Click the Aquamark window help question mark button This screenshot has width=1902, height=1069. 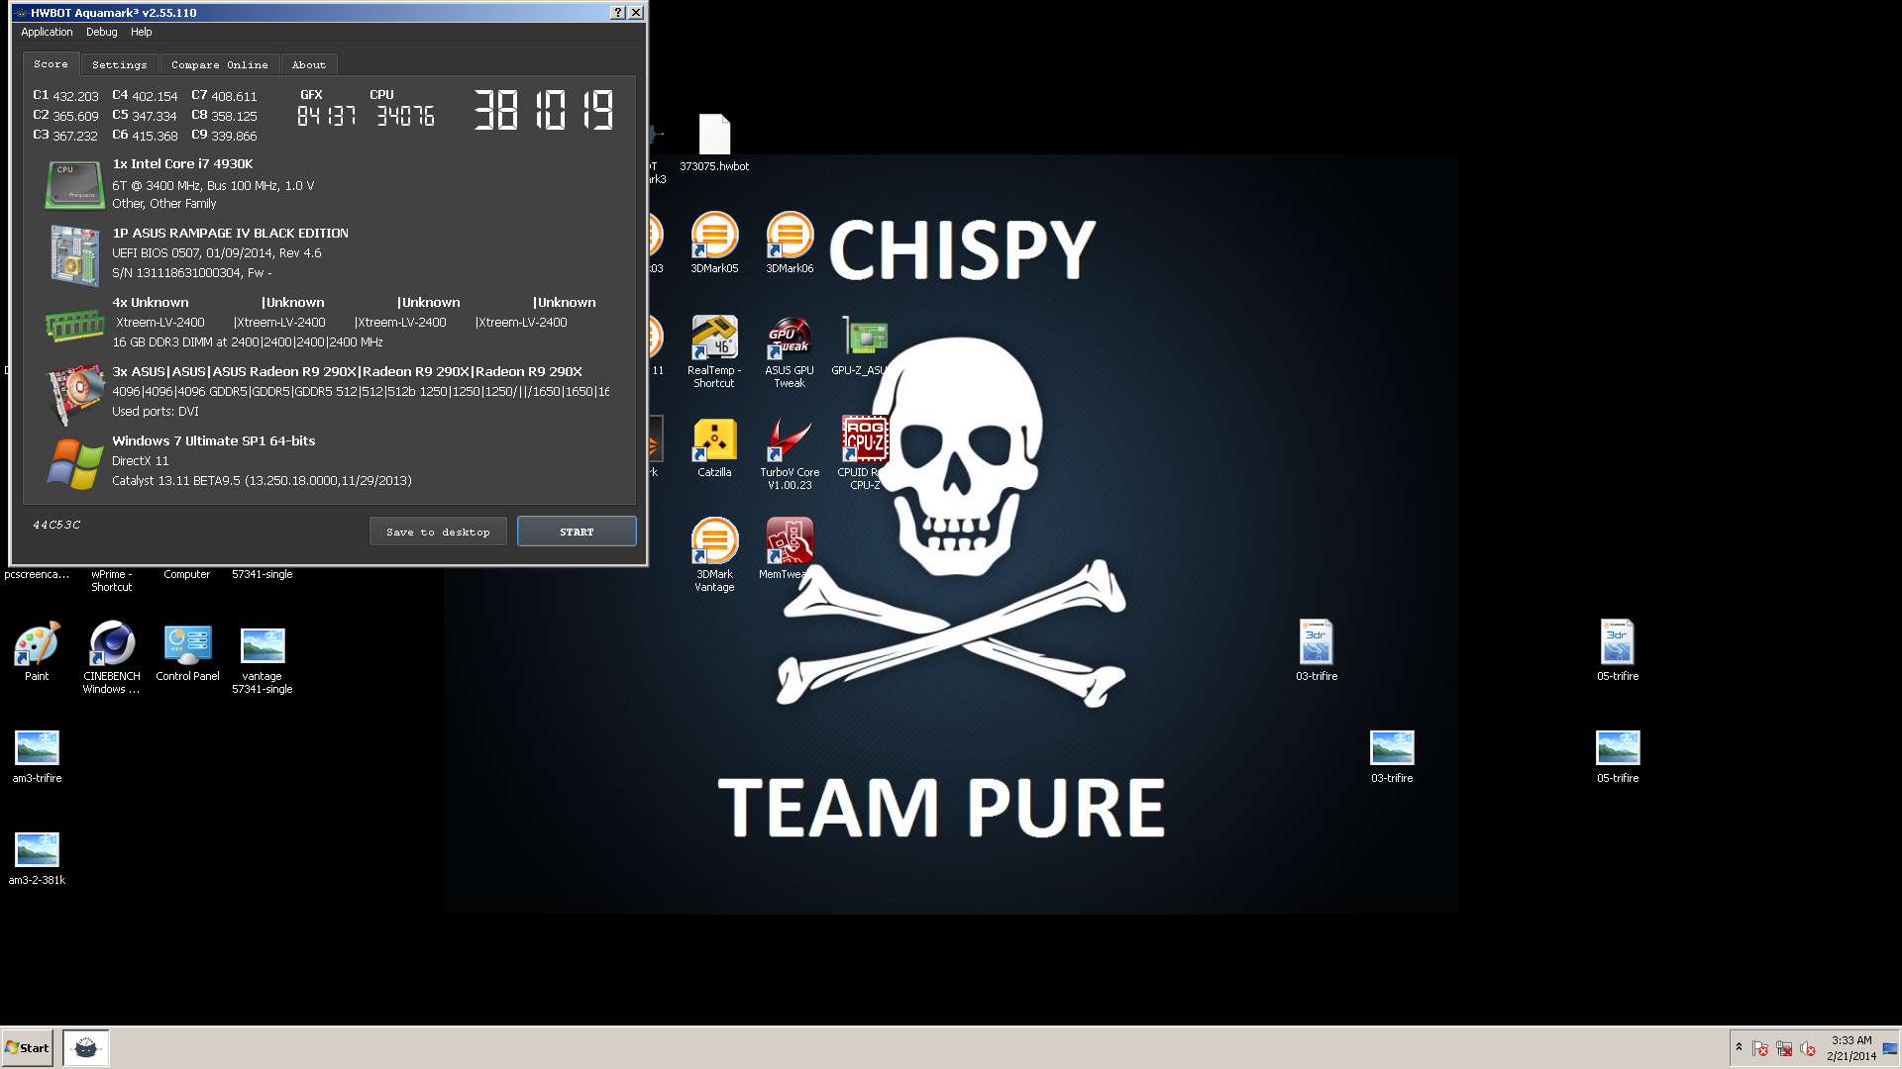(x=618, y=12)
